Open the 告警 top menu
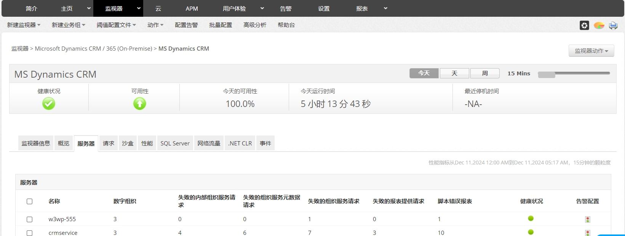This screenshot has width=625, height=236. [x=286, y=8]
